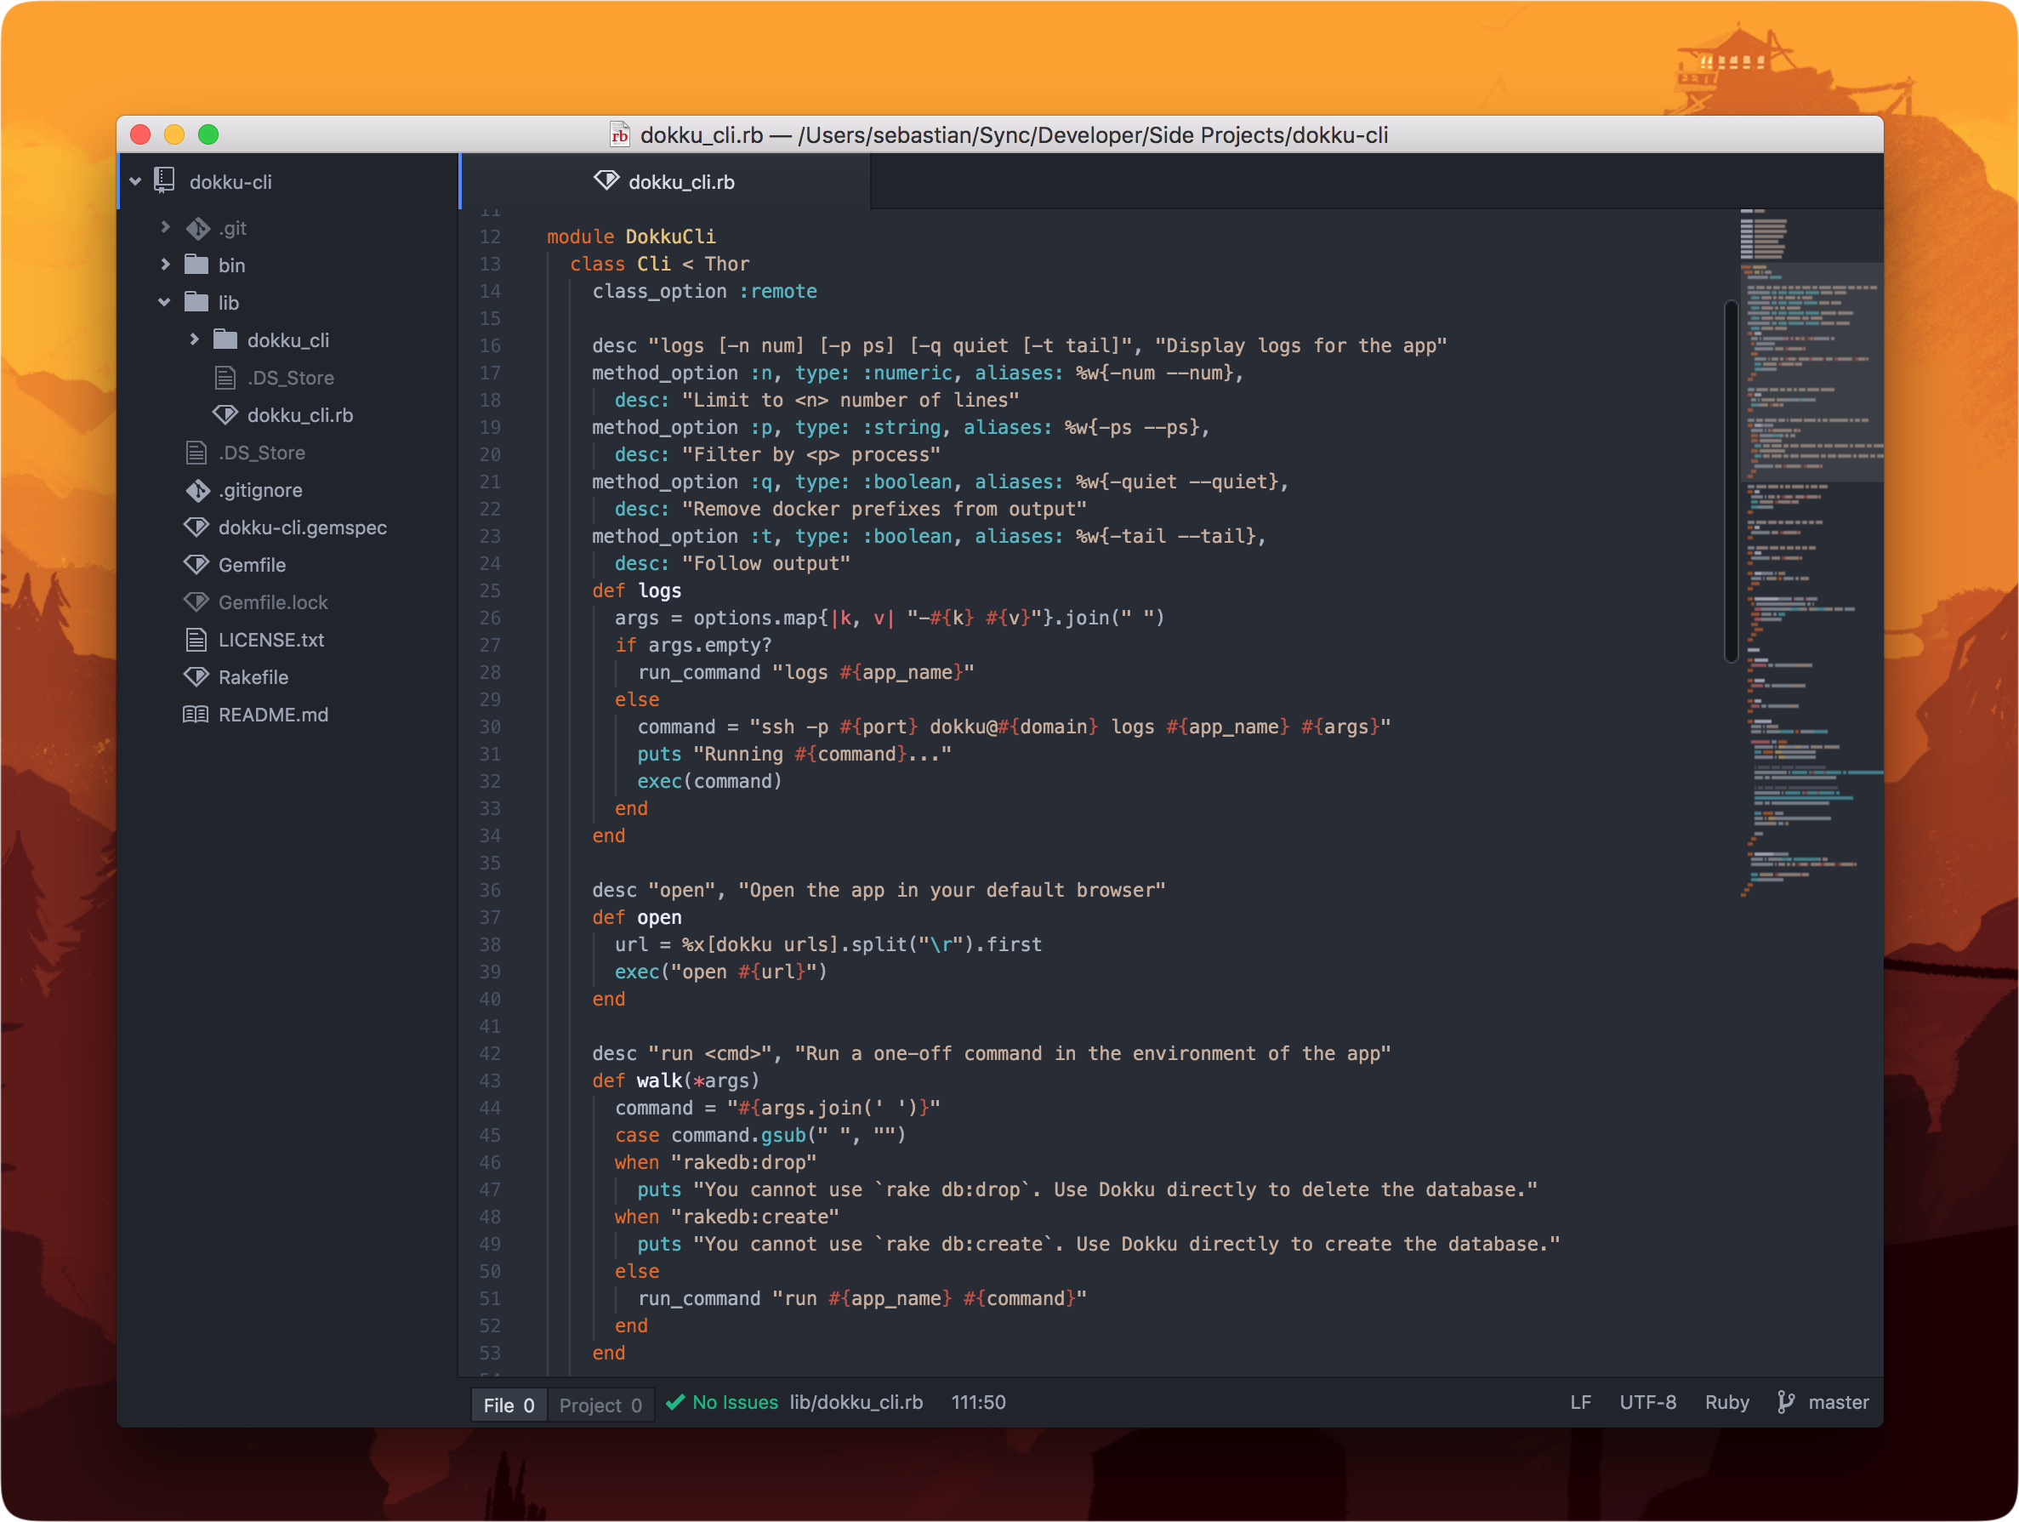Click the git icon beside .gitignore

197,490
